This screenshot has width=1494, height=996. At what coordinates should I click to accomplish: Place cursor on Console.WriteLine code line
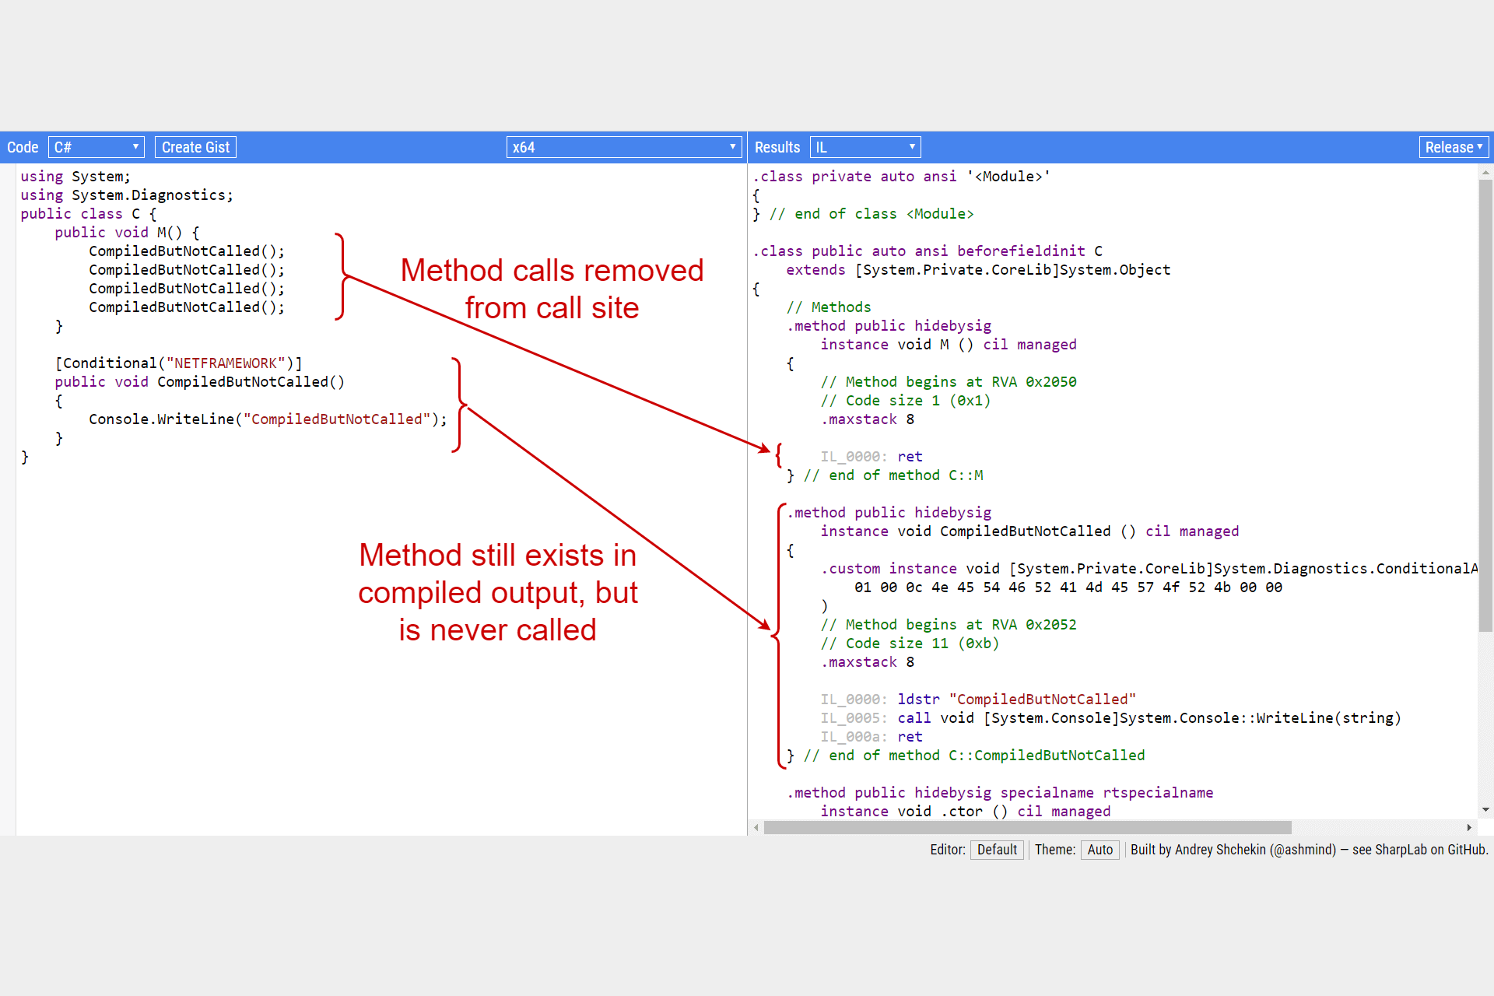tap(267, 419)
